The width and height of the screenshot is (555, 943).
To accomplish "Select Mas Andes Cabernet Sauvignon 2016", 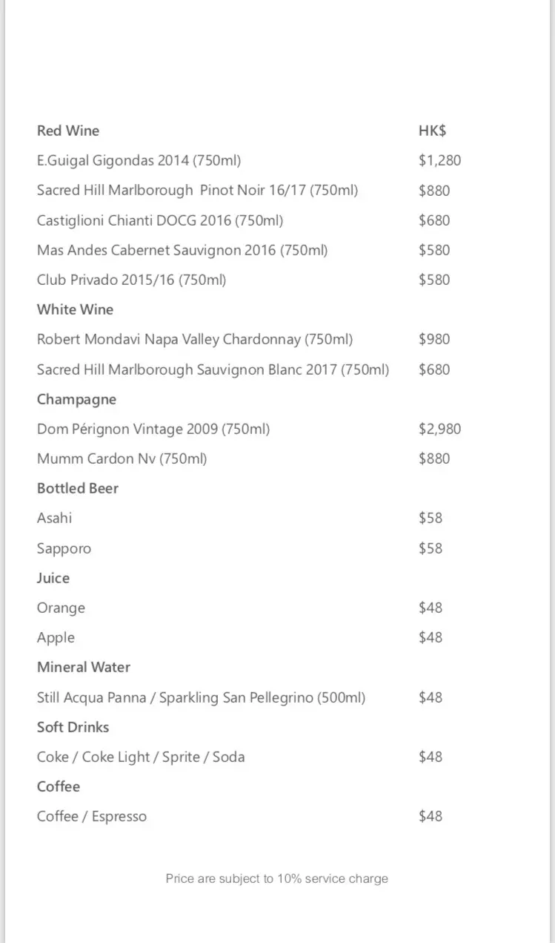I will (182, 250).
